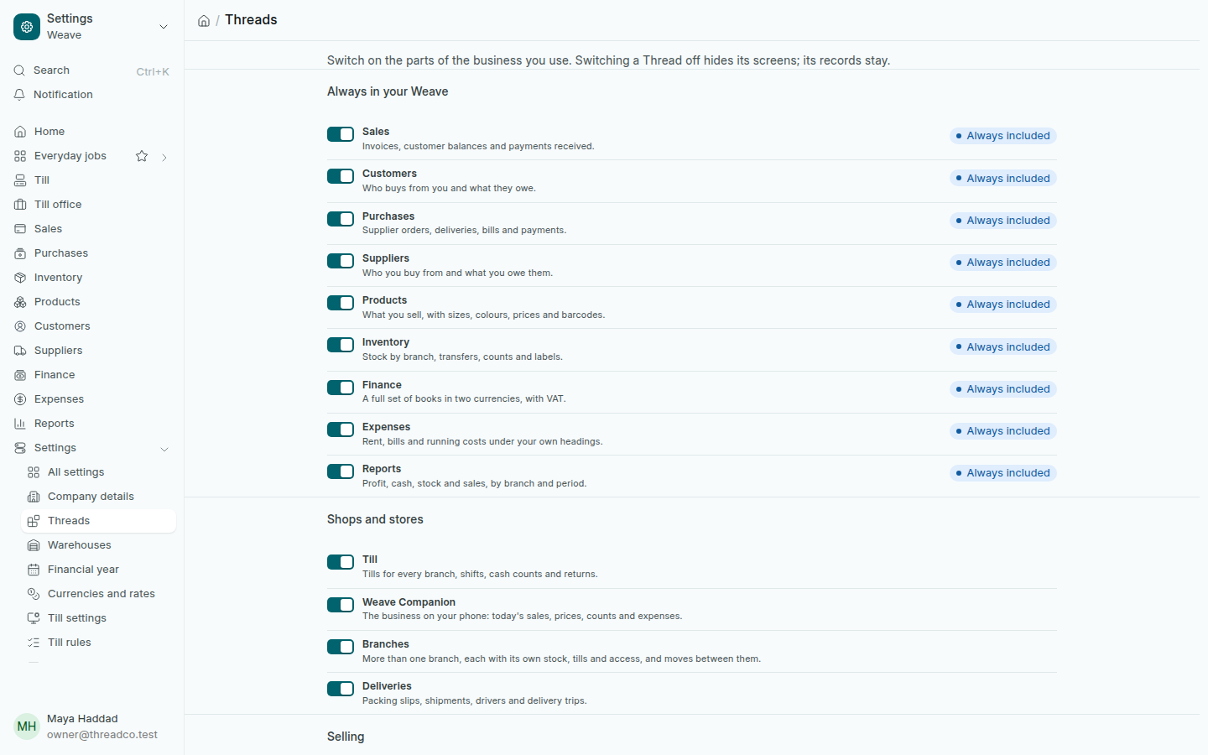This screenshot has width=1208, height=755.
Task: Click the Till office icon
Action: point(20,205)
